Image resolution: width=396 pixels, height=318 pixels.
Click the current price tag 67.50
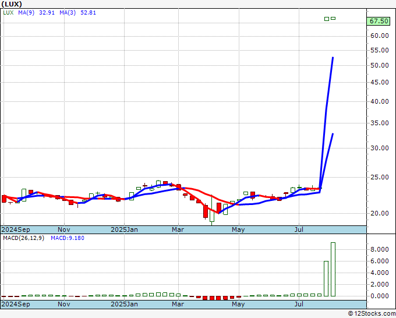click(379, 21)
